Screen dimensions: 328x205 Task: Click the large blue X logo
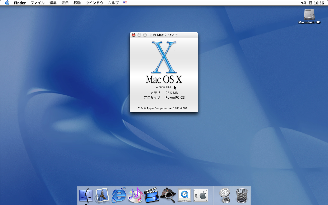click(x=164, y=57)
